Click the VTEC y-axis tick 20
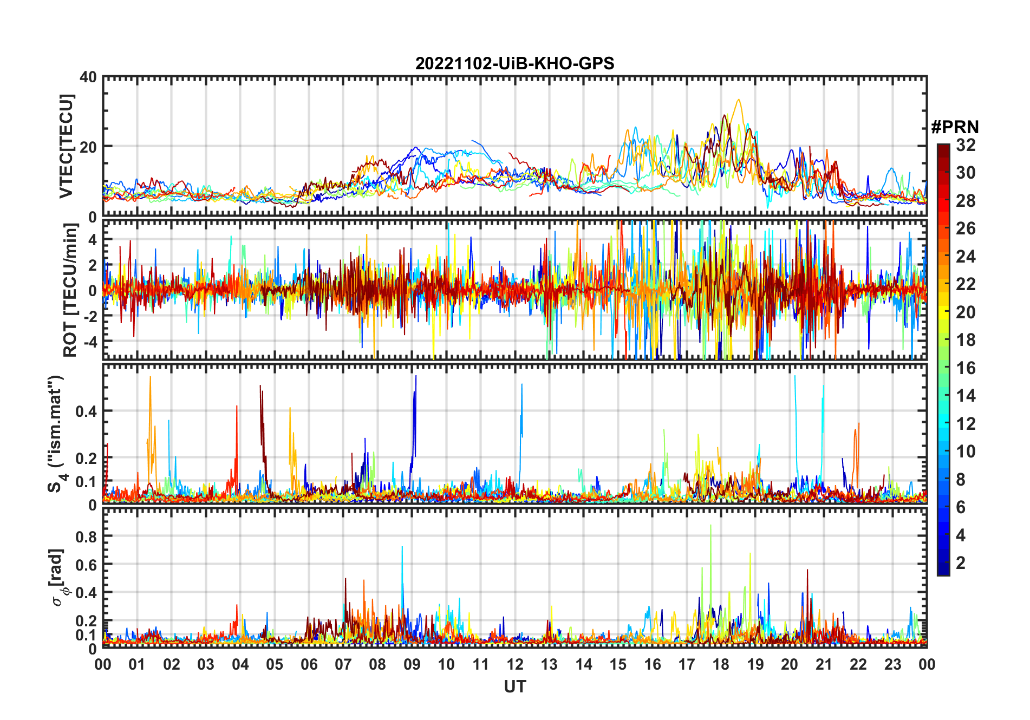Screen dimensions: 1030x720 click(88, 147)
